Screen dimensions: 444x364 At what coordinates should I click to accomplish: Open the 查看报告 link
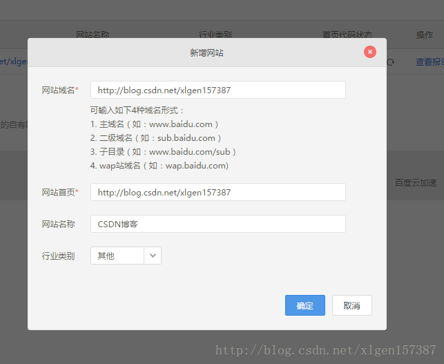click(429, 62)
